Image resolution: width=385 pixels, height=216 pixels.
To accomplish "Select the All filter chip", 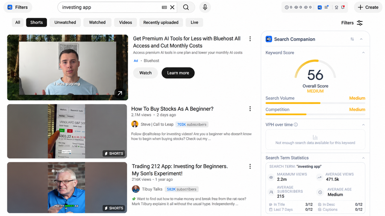I will (18, 22).
